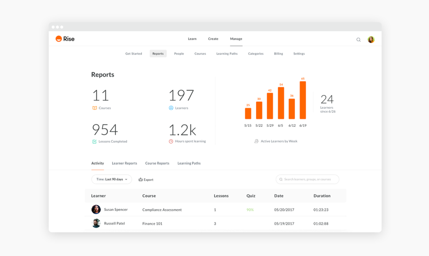This screenshot has width=429, height=256.
Task: Sort by the Learner column header
Action: click(98, 196)
